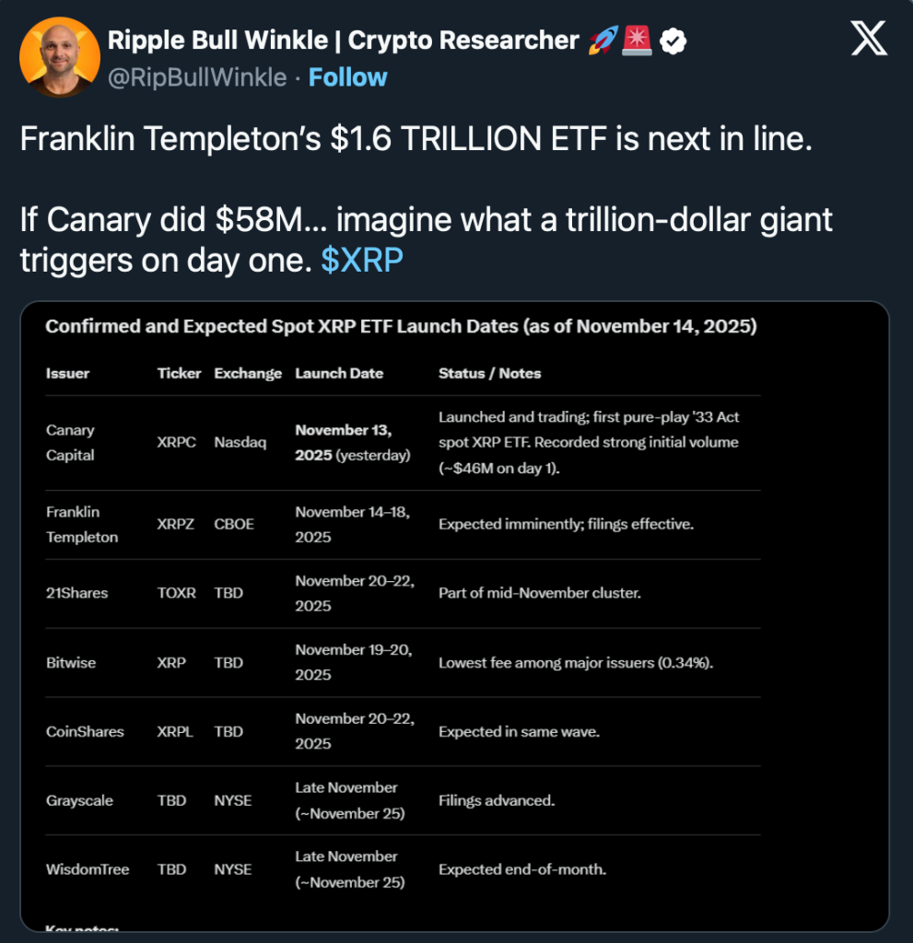Click the X logo in the corner
913x943 pixels.
[x=869, y=40]
